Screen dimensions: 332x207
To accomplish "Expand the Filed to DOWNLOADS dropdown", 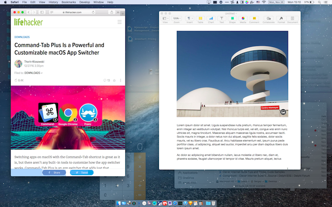I will point(34,73).
